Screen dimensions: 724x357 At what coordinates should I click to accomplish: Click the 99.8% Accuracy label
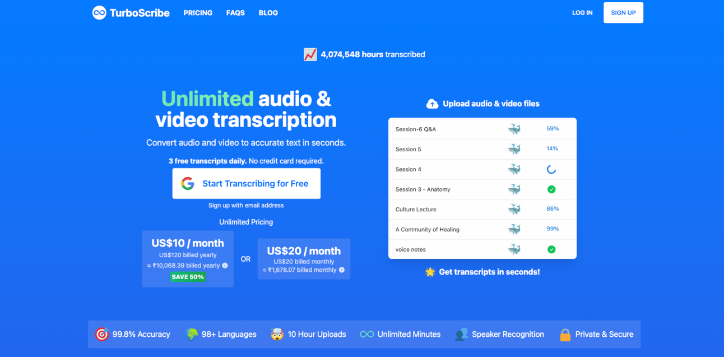pyautogui.click(x=141, y=334)
